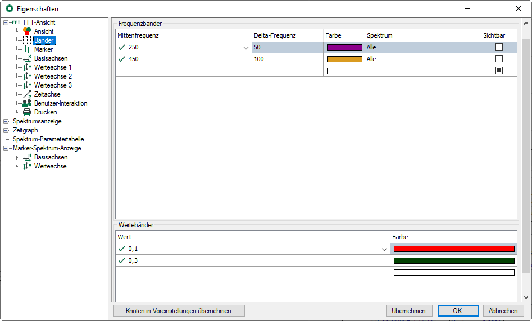Enable Sichtbar checkbox for 450 band
Image resolution: width=532 pixels, height=321 pixels.
498,59
